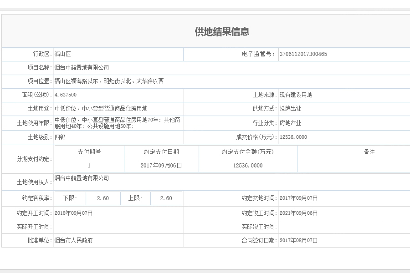Select contract signing date 2017年08月07日
Image resolution: width=410 pixels, height=273 pixels.
298,240
